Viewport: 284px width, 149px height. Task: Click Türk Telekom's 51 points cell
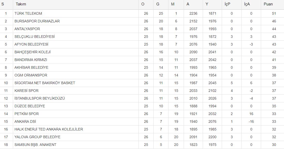(274, 13)
